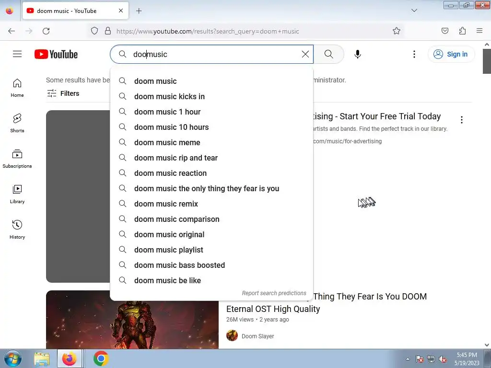Open the network connection tray icon
Image resolution: width=491 pixels, height=368 pixels.
tap(431, 359)
